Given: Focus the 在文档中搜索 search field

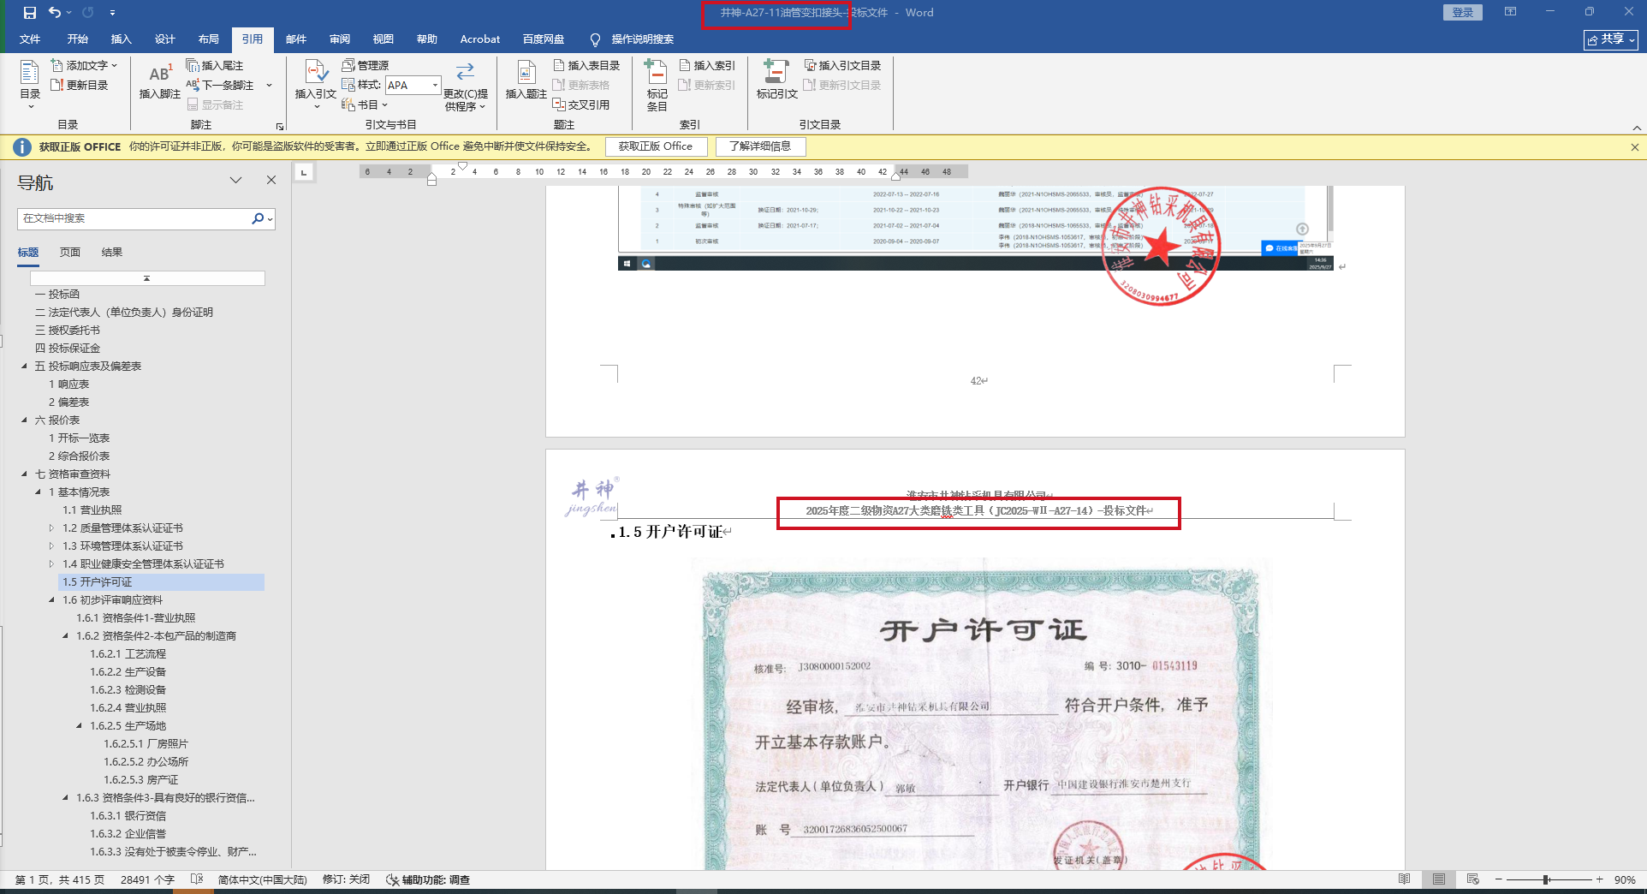Looking at the screenshot, I should pyautogui.click(x=134, y=218).
